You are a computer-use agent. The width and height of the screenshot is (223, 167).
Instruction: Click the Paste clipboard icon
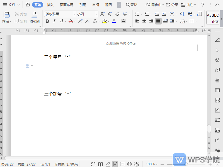pos(6,15)
